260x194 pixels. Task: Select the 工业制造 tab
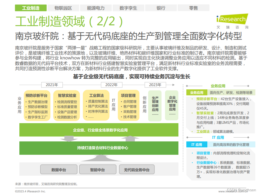pyautogui.click(x=31, y=8)
